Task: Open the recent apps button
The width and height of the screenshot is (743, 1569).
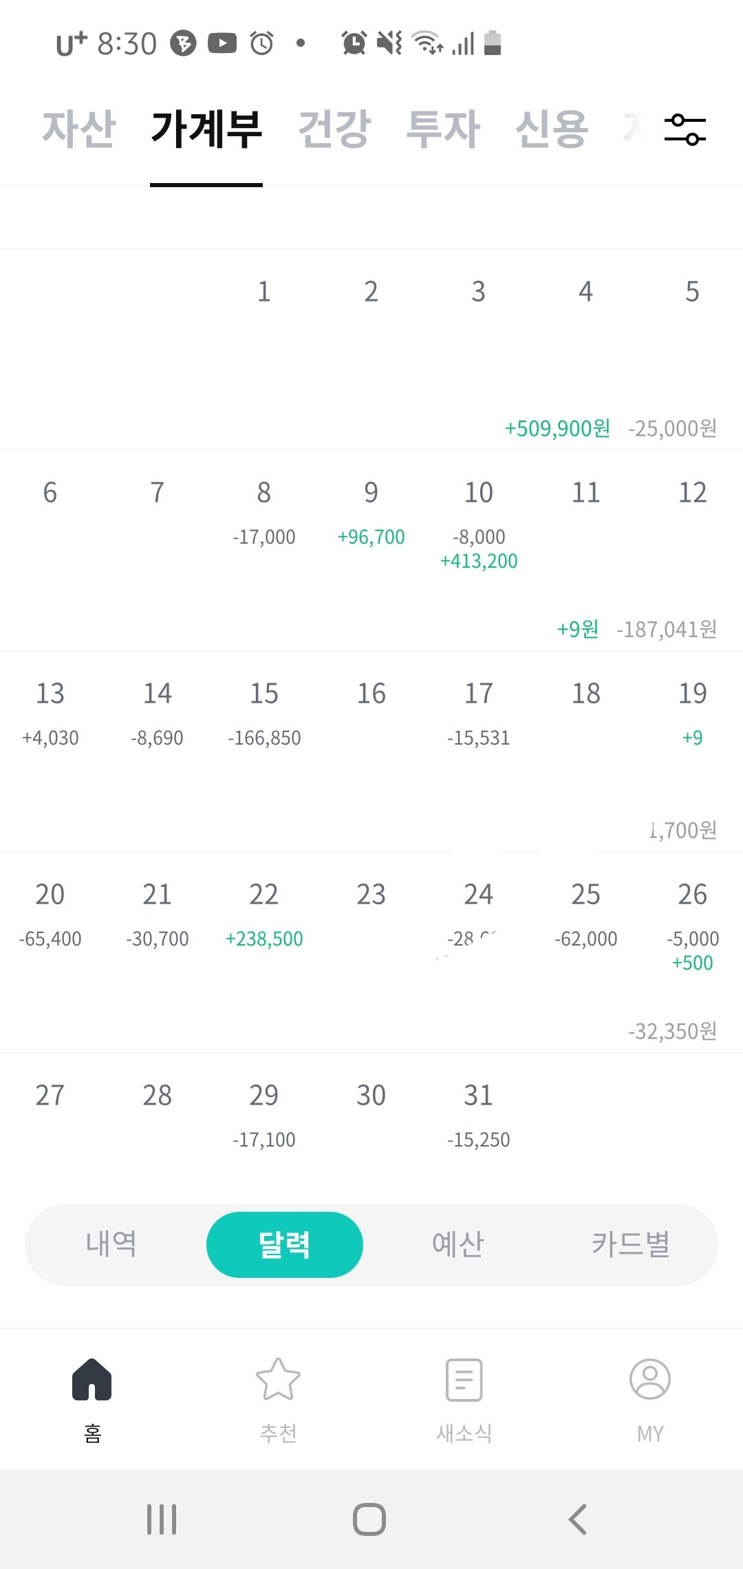Action: (162, 1519)
